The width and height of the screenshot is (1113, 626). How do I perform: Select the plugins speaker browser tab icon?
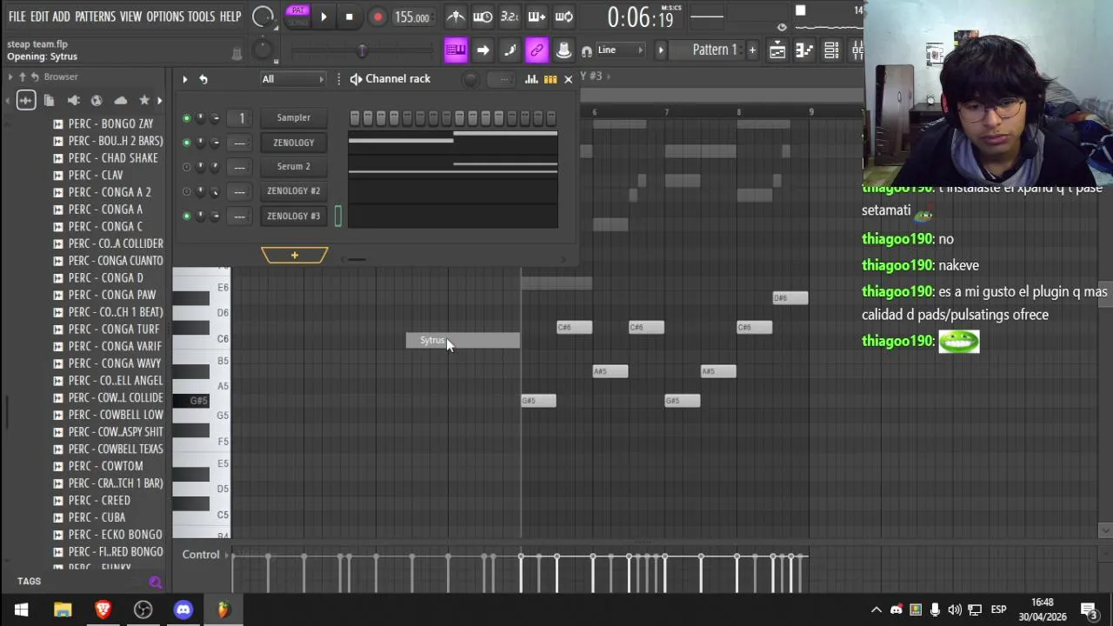point(74,100)
